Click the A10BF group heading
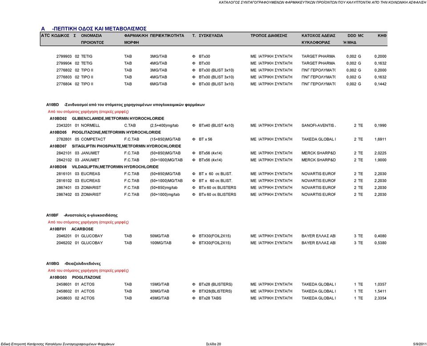 pyautogui.click(x=82, y=215)
